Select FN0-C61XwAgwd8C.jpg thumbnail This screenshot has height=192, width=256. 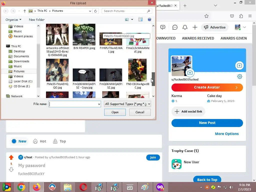[137, 70]
